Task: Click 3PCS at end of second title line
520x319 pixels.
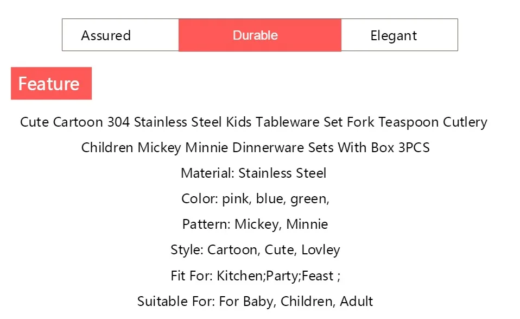Action: 414,147
